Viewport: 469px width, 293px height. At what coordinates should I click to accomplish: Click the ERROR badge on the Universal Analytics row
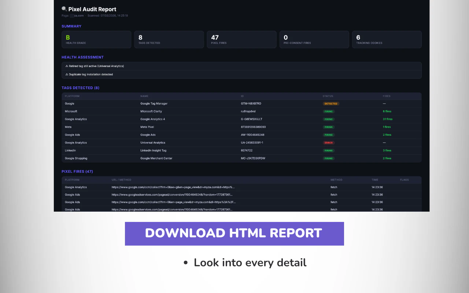(329, 142)
